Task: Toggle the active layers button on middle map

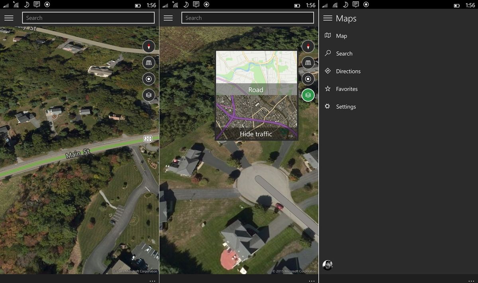Action: (308, 95)
